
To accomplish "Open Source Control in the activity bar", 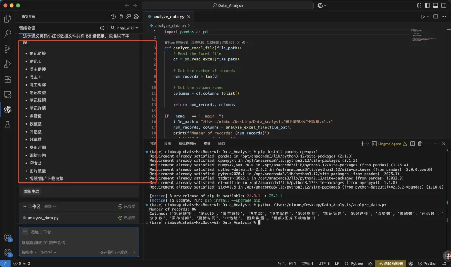I will tap(7, 49).
